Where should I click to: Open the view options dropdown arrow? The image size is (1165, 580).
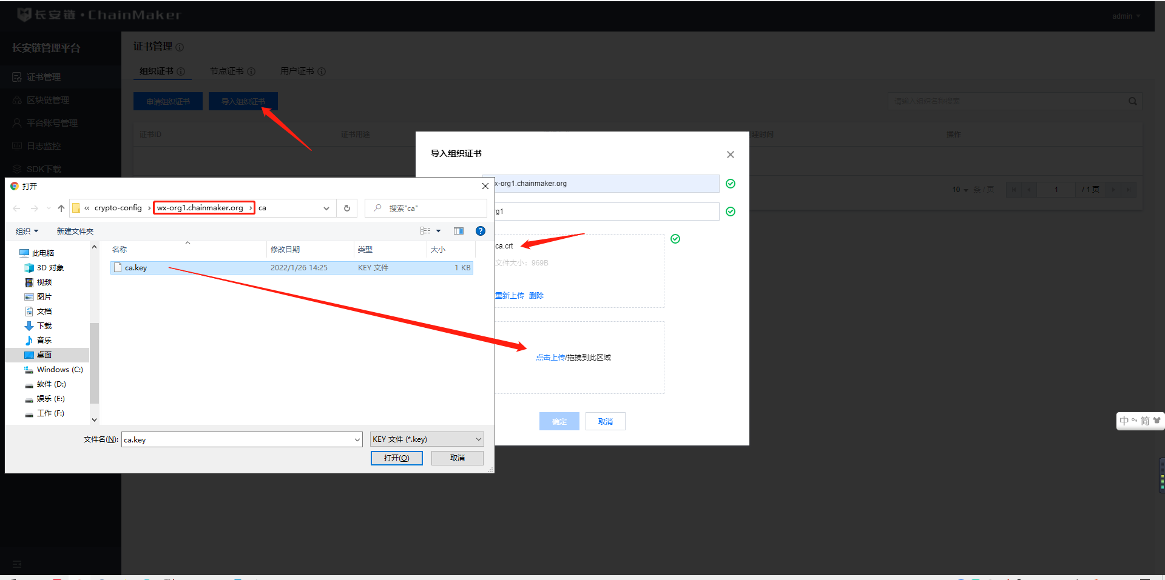tap(438, 231)
